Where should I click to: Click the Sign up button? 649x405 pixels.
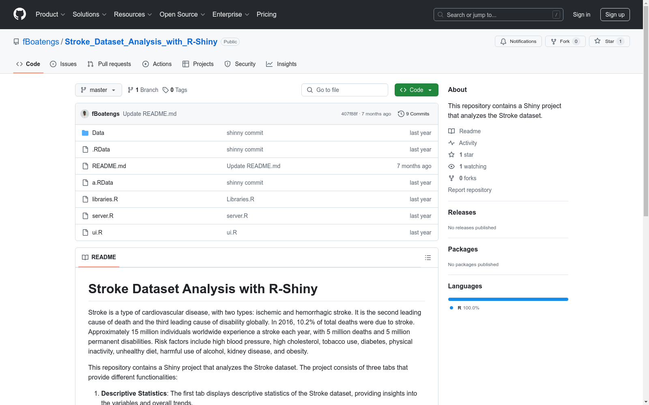615,15
